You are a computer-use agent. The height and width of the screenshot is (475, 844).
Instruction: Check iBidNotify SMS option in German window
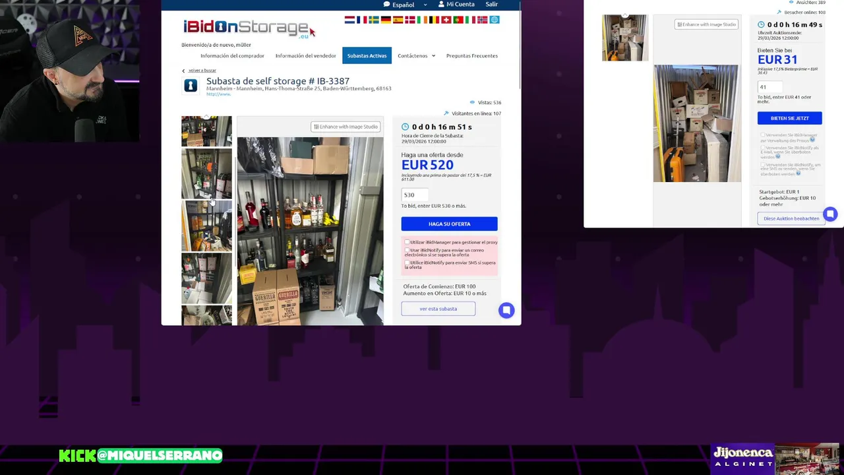coord(763,165)
